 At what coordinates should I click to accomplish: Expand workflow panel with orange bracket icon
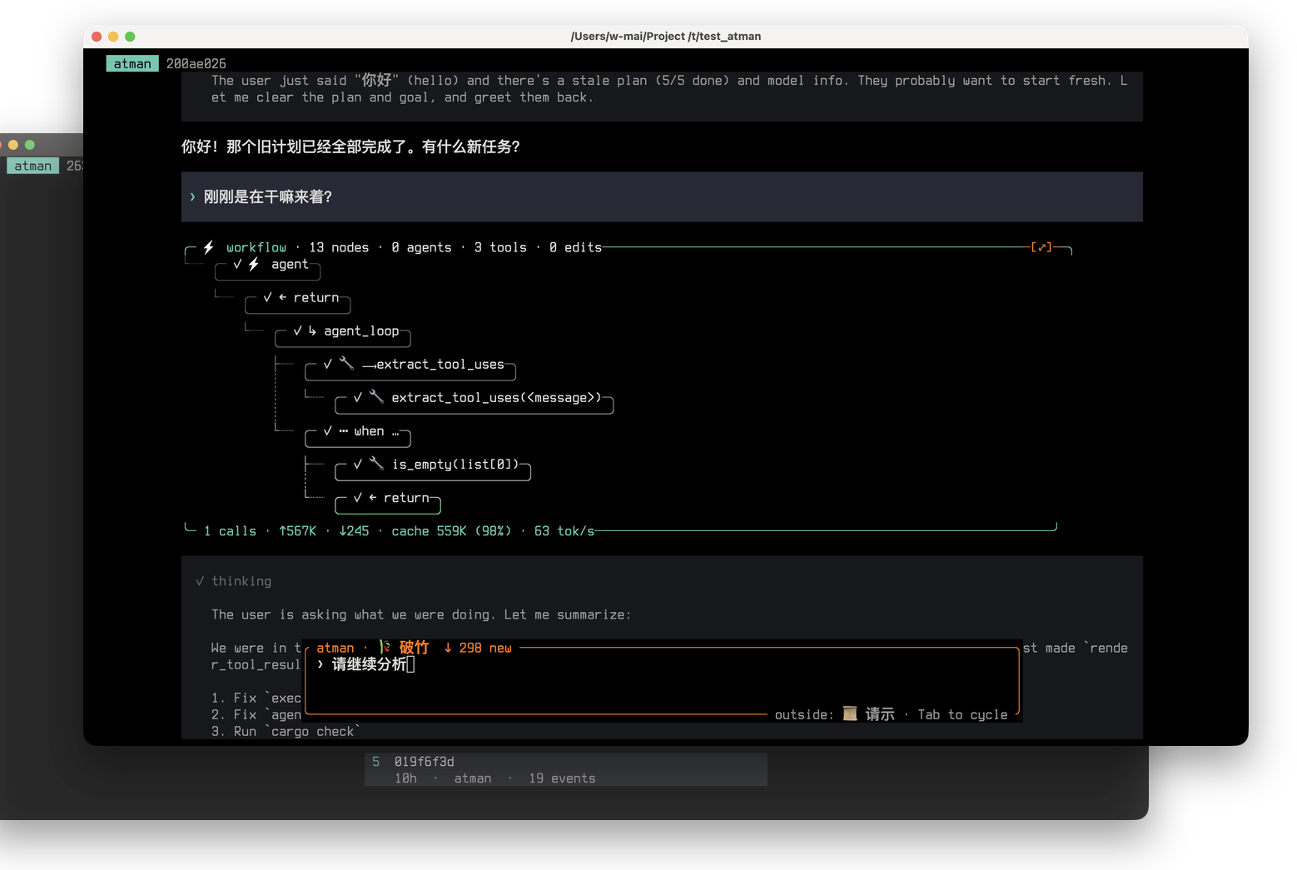point(1041,247)
